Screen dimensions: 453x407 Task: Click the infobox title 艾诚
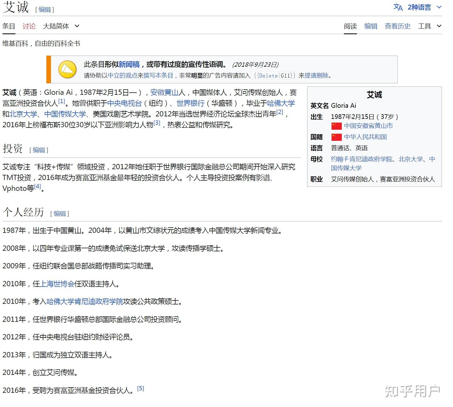(374, 95)
